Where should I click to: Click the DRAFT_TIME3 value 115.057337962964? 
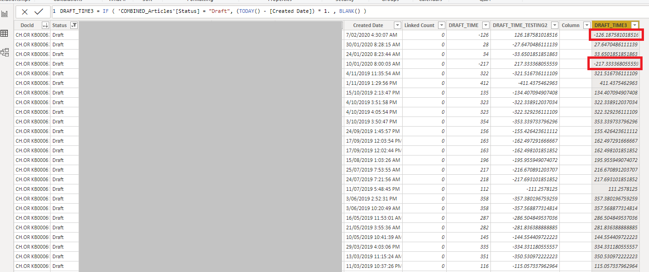(615, 266)
